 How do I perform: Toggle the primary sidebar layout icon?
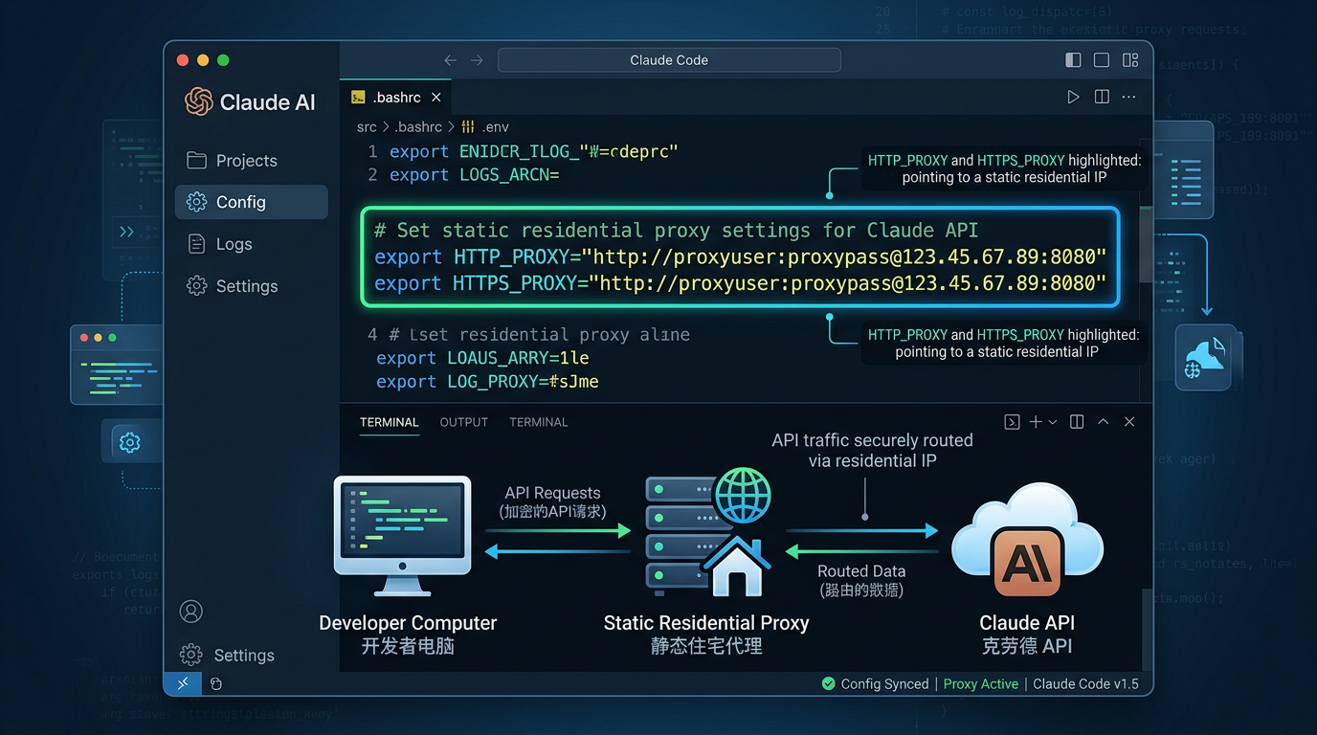(1073, 60)
